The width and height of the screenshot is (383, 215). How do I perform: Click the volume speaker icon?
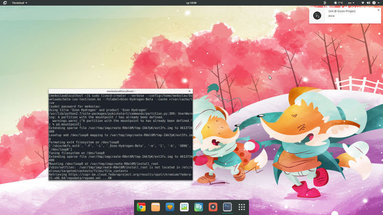[x=368, y=3]
